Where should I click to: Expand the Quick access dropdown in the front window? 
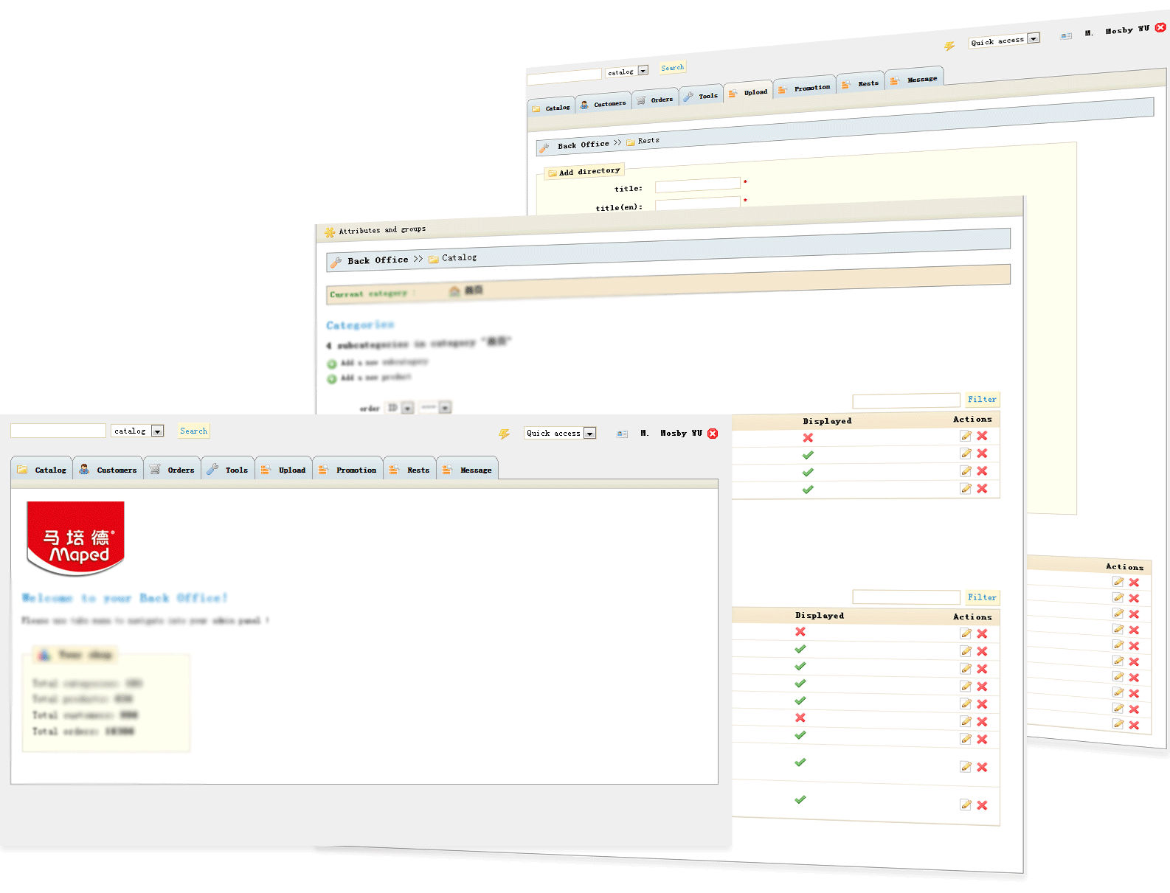589,434
